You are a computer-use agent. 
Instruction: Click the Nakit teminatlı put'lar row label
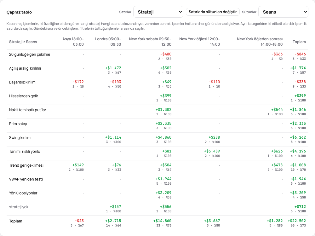click(27, 110)
